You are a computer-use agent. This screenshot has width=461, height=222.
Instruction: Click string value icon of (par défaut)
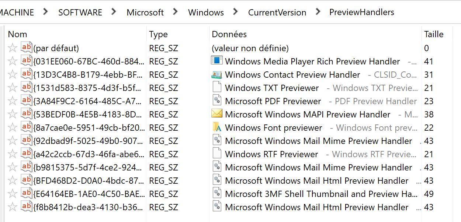pos(27,47)
